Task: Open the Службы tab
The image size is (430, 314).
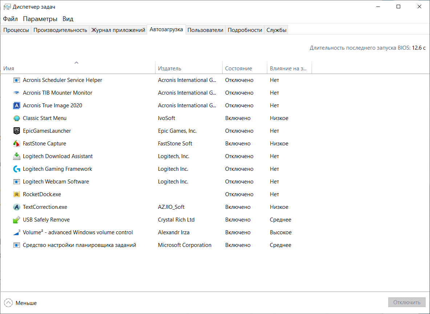Action: [x=276, y=30]
